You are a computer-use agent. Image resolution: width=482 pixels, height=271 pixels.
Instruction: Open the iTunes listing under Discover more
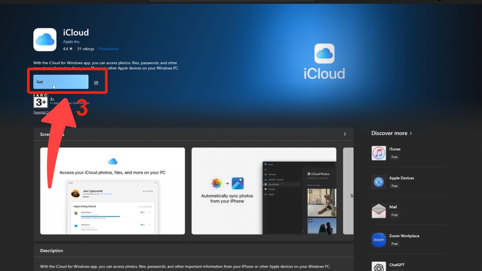[395, 149]
